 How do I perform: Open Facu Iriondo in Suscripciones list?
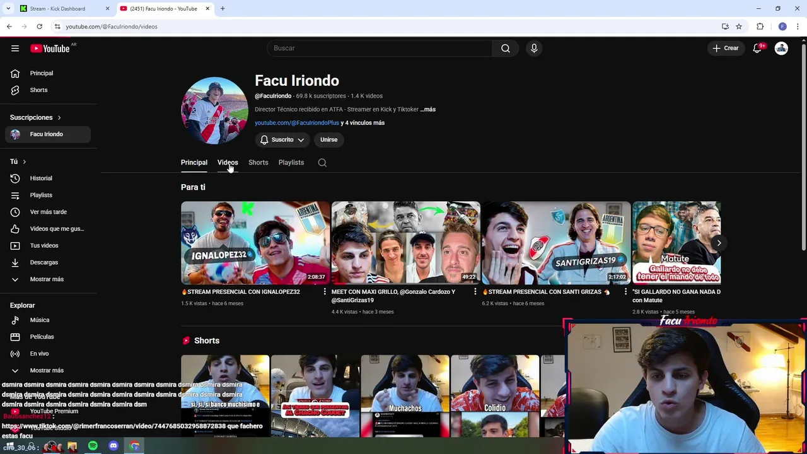(x=48, y=134)
